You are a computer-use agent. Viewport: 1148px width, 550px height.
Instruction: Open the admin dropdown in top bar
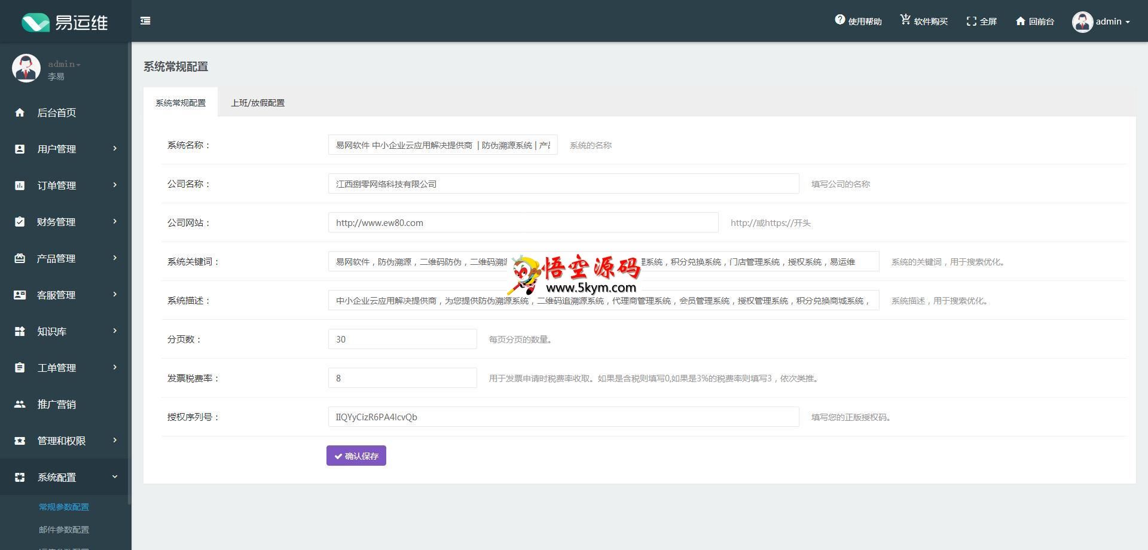point(1113,22)
